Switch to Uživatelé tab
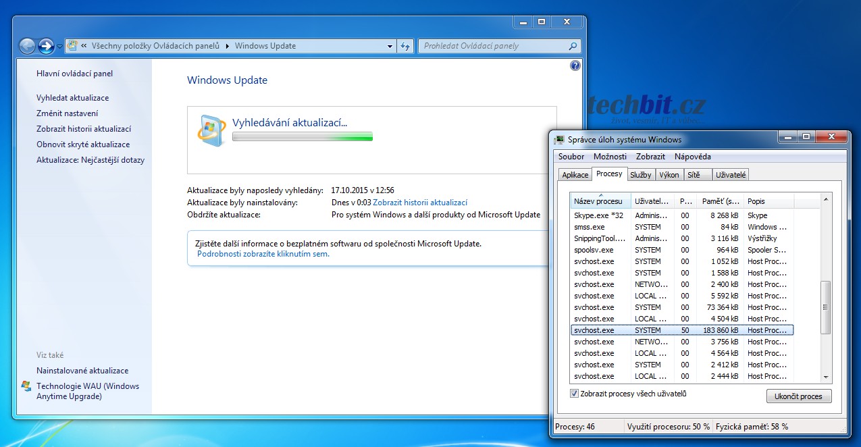The width and height of the screenshot is (861, 447). pos(732,175)
